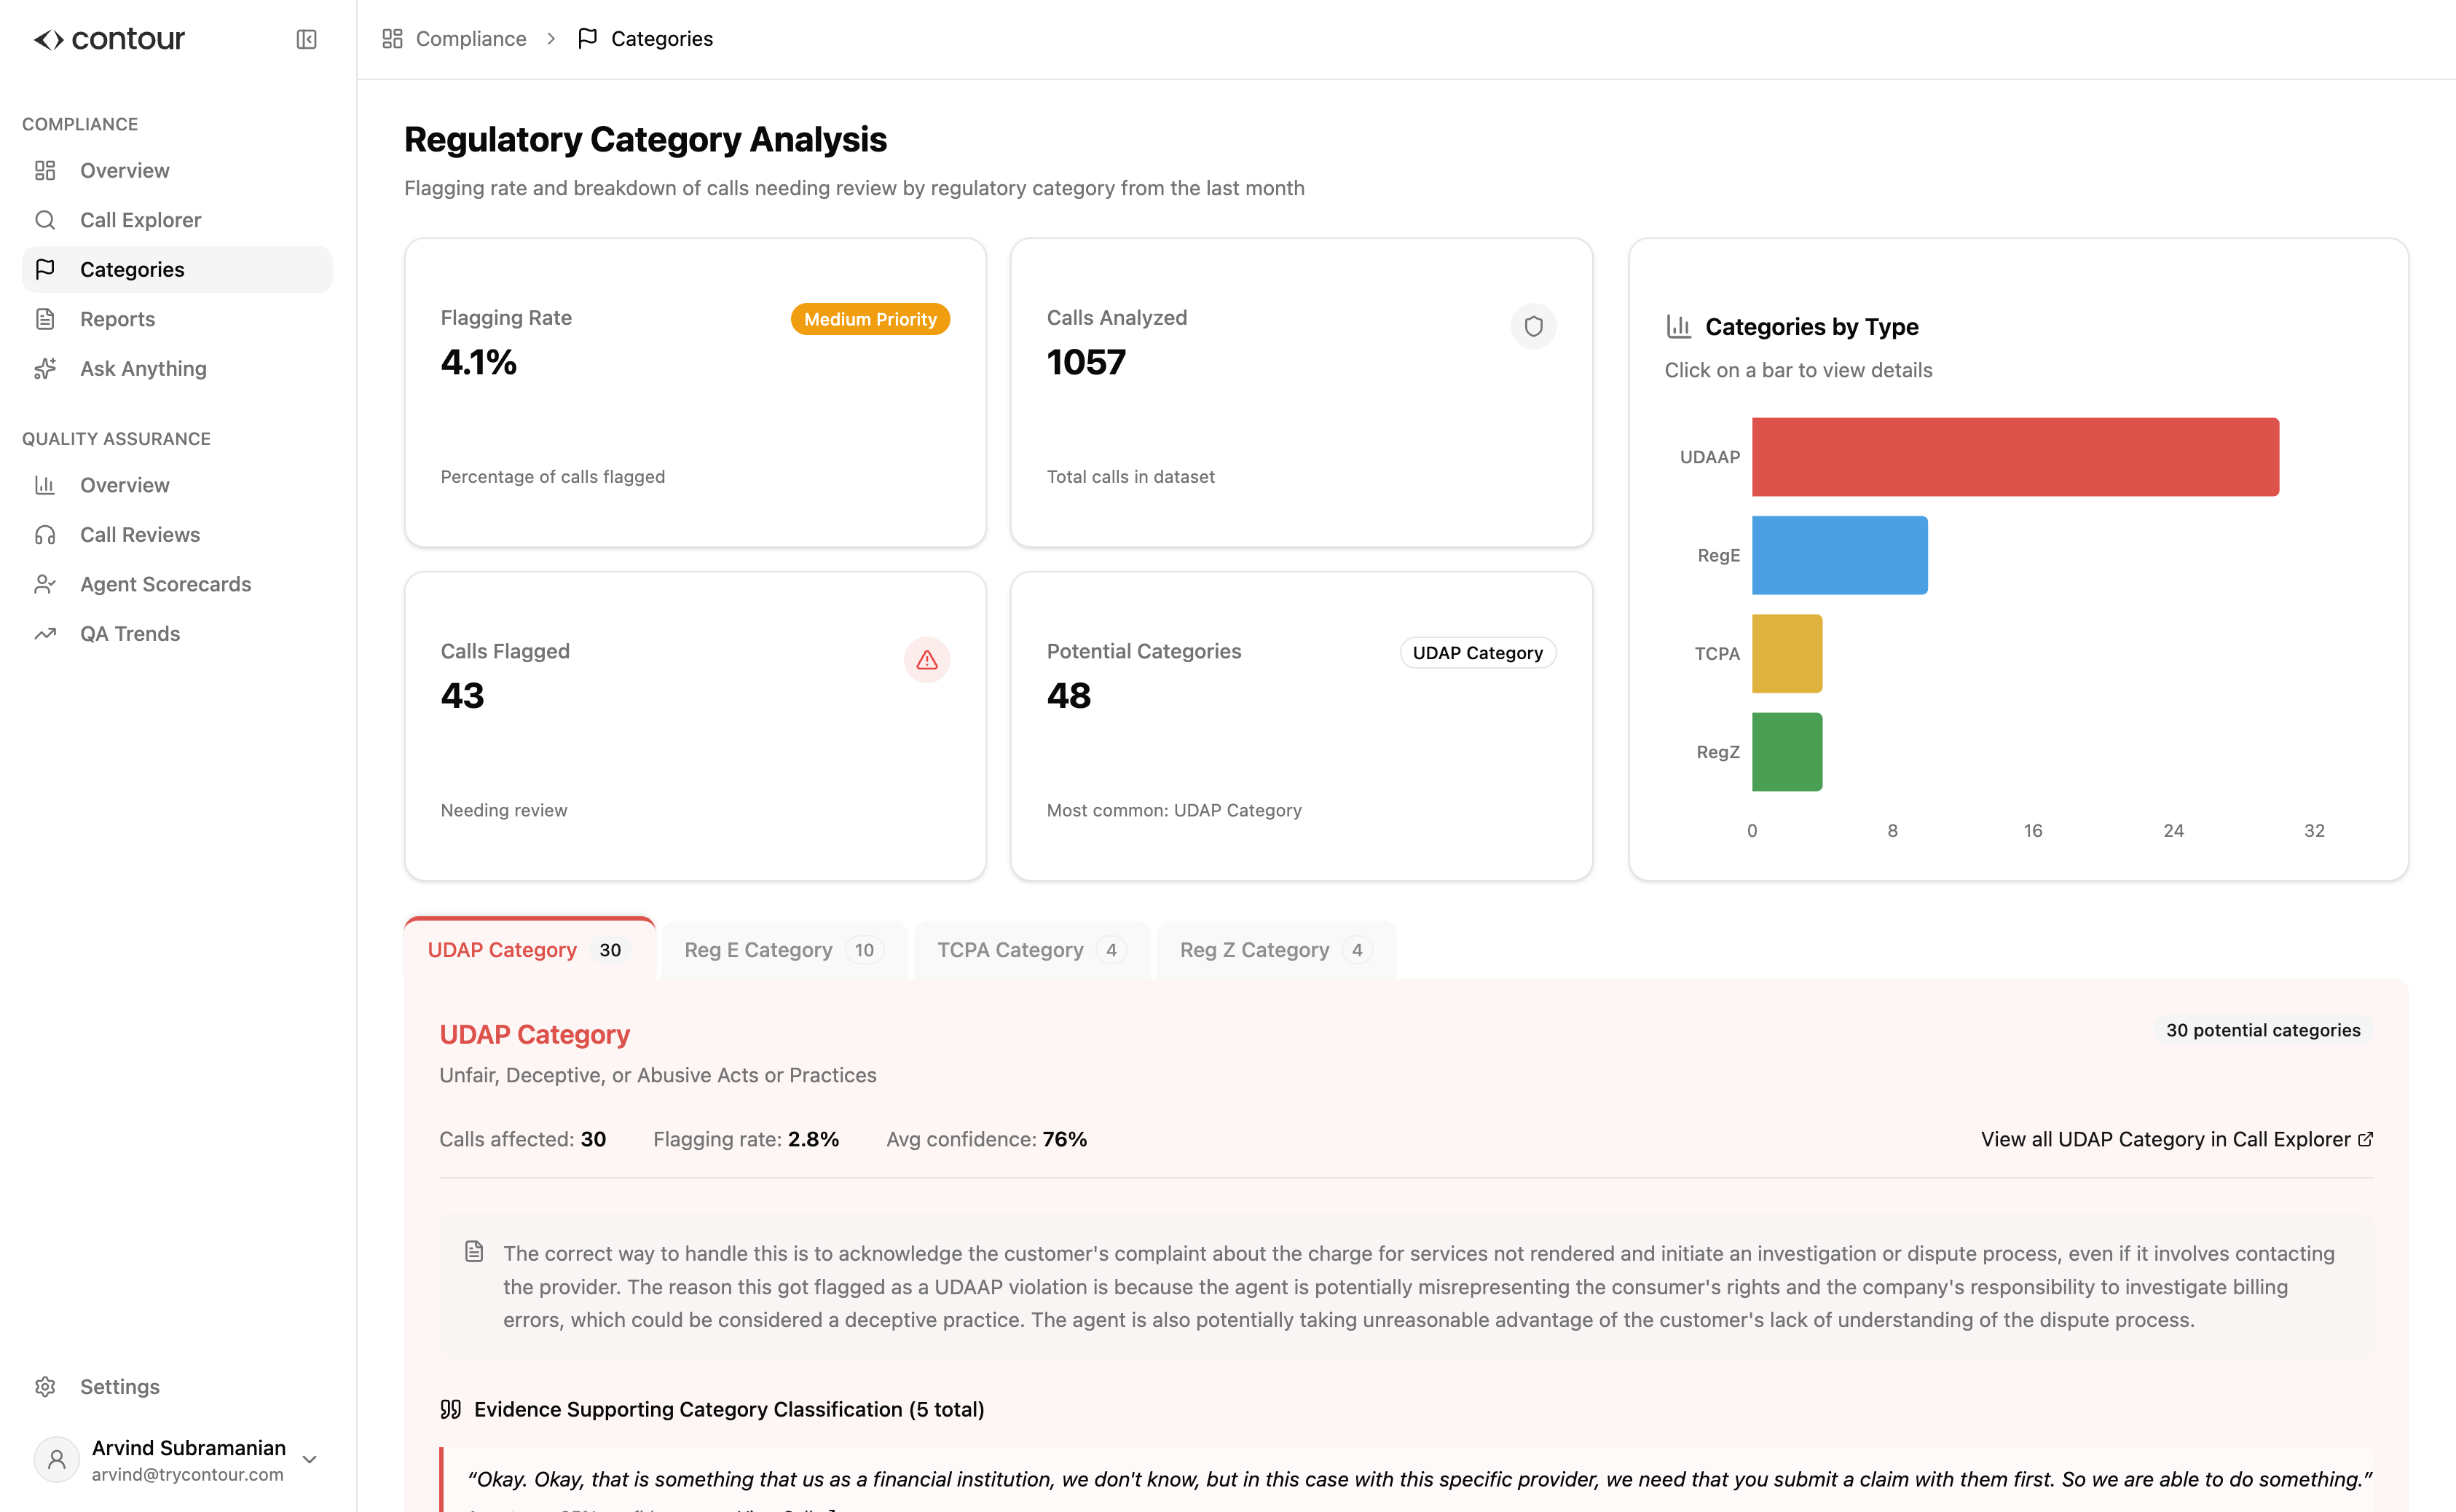Click the warning triangle in Calls Flagged
The image size is (2456, 1512).
[x=927, y=660]
